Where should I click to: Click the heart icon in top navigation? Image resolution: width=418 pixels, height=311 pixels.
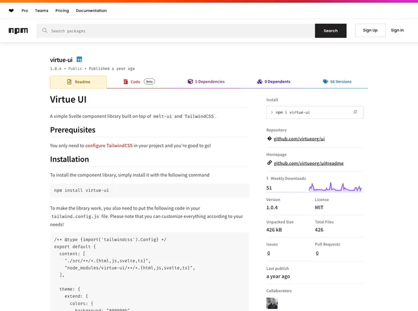(11, 11)
